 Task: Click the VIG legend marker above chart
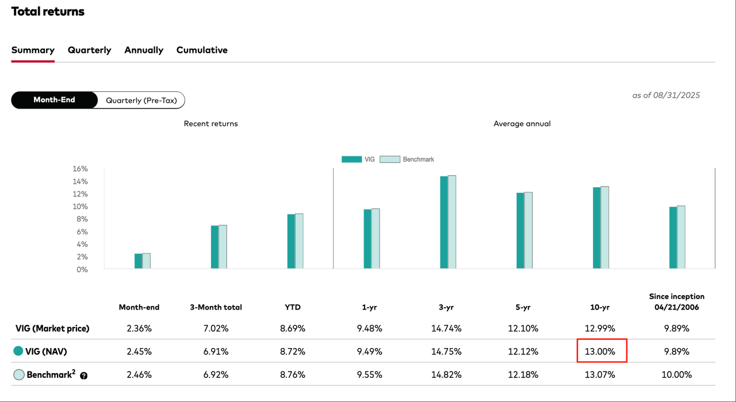coord(351,159)
